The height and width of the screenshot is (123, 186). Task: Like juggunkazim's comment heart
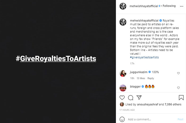point(178,73)
